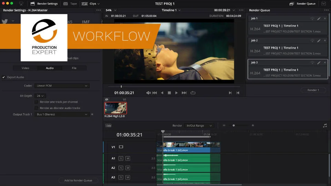Enable Render as discrete audio tracks
The height and width of the screenshot is (186, 331).
[x=36, y=108]
